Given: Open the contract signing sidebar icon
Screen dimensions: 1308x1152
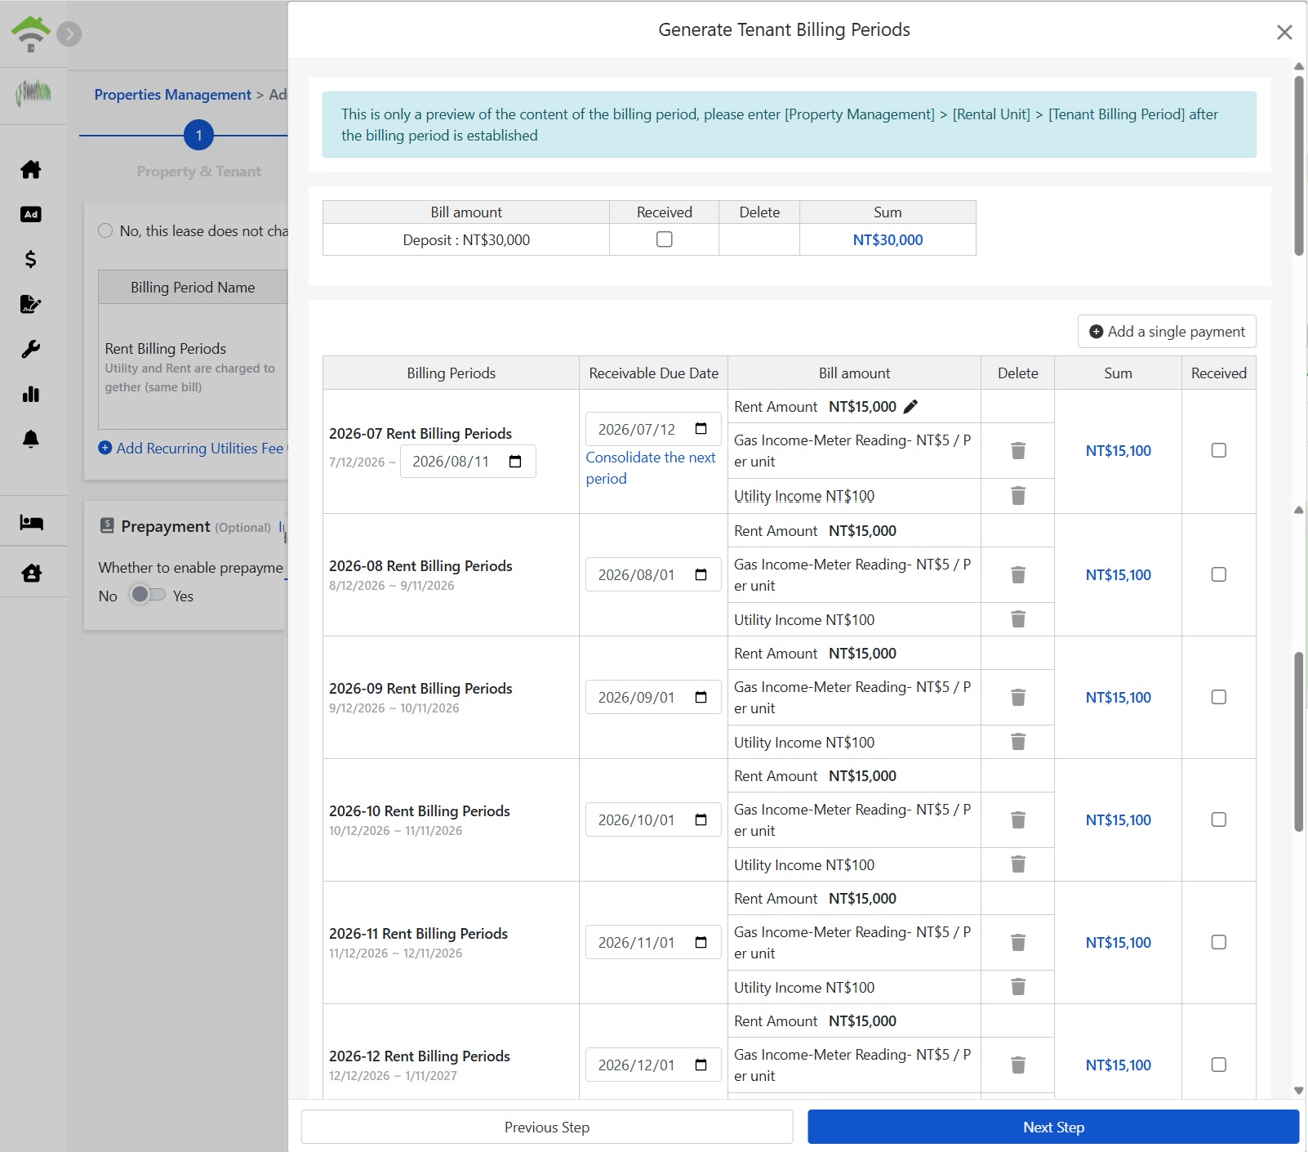Looking at the screenshot, I should tap(31, 304).
